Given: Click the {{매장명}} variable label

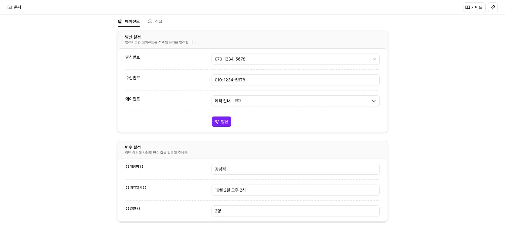Looking at the screenshot, I should tap(134, 167).
